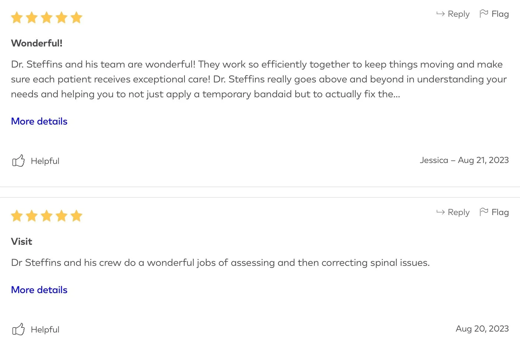520x352 pixels.
Task: Toggle the Helpful label on the Visit review
Action: 45,330
